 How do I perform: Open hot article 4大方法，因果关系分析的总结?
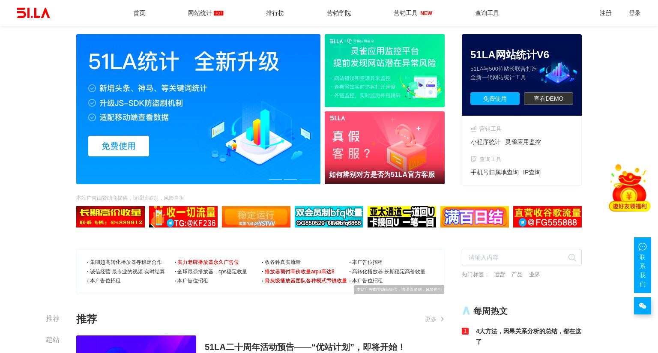(x=528, y=336)
